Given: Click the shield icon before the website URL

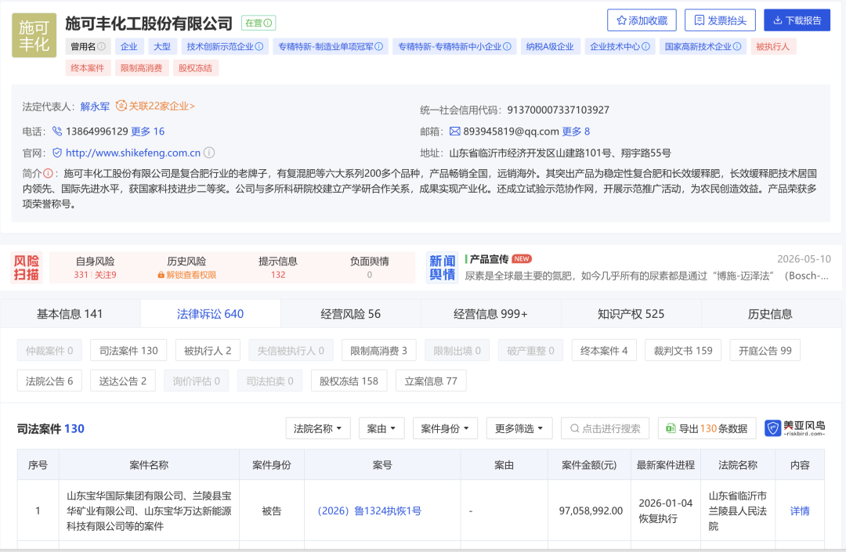Looking at the screenshot, I should point(57,153).
